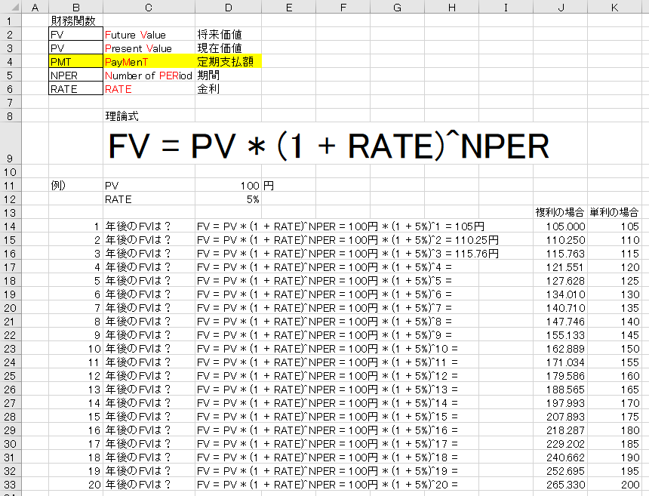
Task: Click the formula ending in =110.25円
Action: [x=348, y=240]
